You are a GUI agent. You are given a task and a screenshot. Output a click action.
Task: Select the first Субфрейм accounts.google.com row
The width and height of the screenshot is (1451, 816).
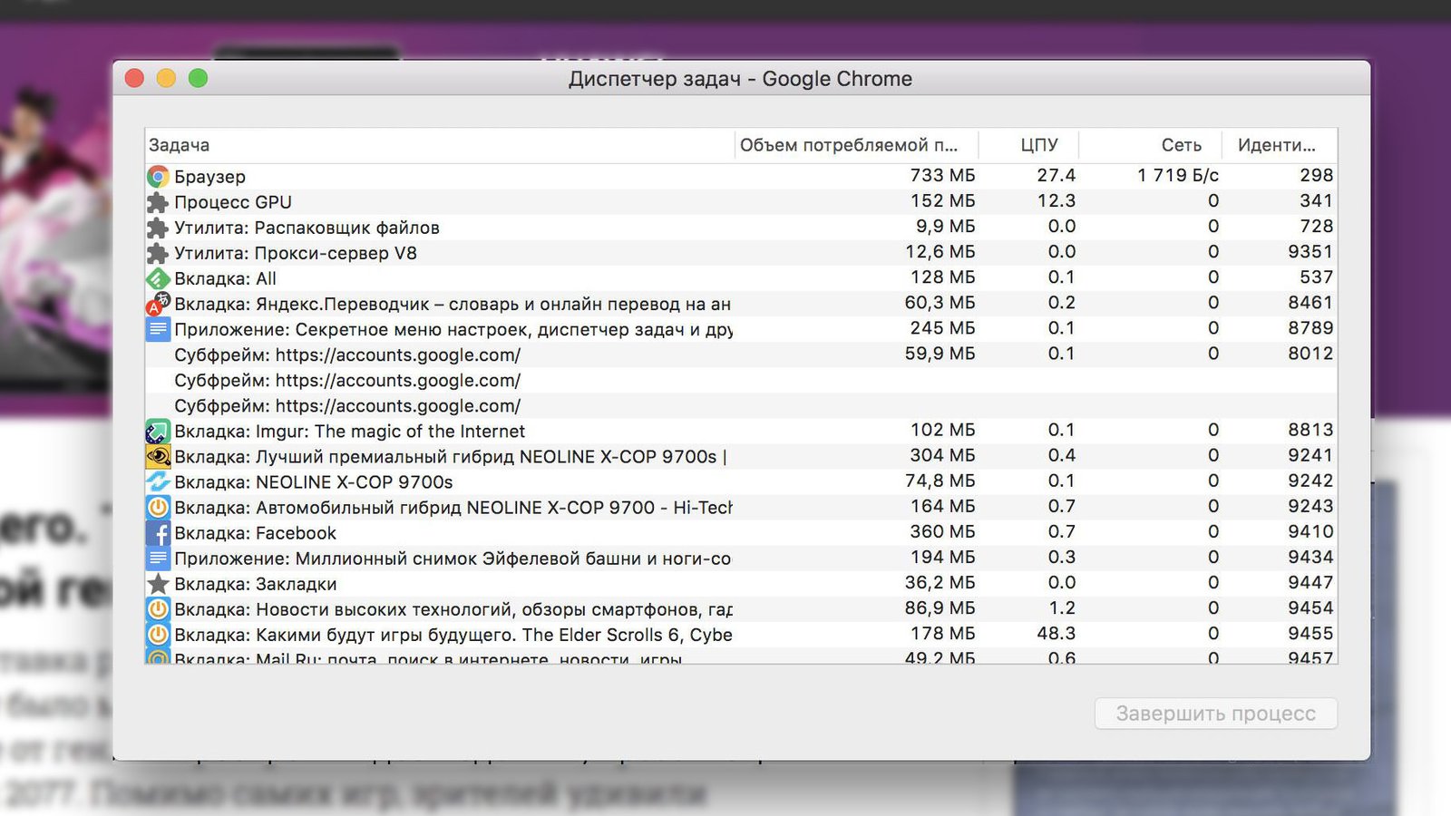click(741, 355)
